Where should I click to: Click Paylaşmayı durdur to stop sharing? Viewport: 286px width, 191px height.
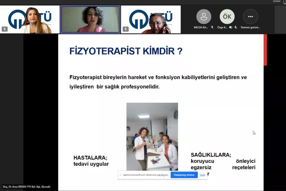click(x=184, y=175)
